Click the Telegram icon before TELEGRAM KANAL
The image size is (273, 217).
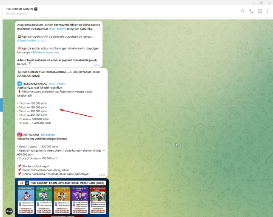20,83
